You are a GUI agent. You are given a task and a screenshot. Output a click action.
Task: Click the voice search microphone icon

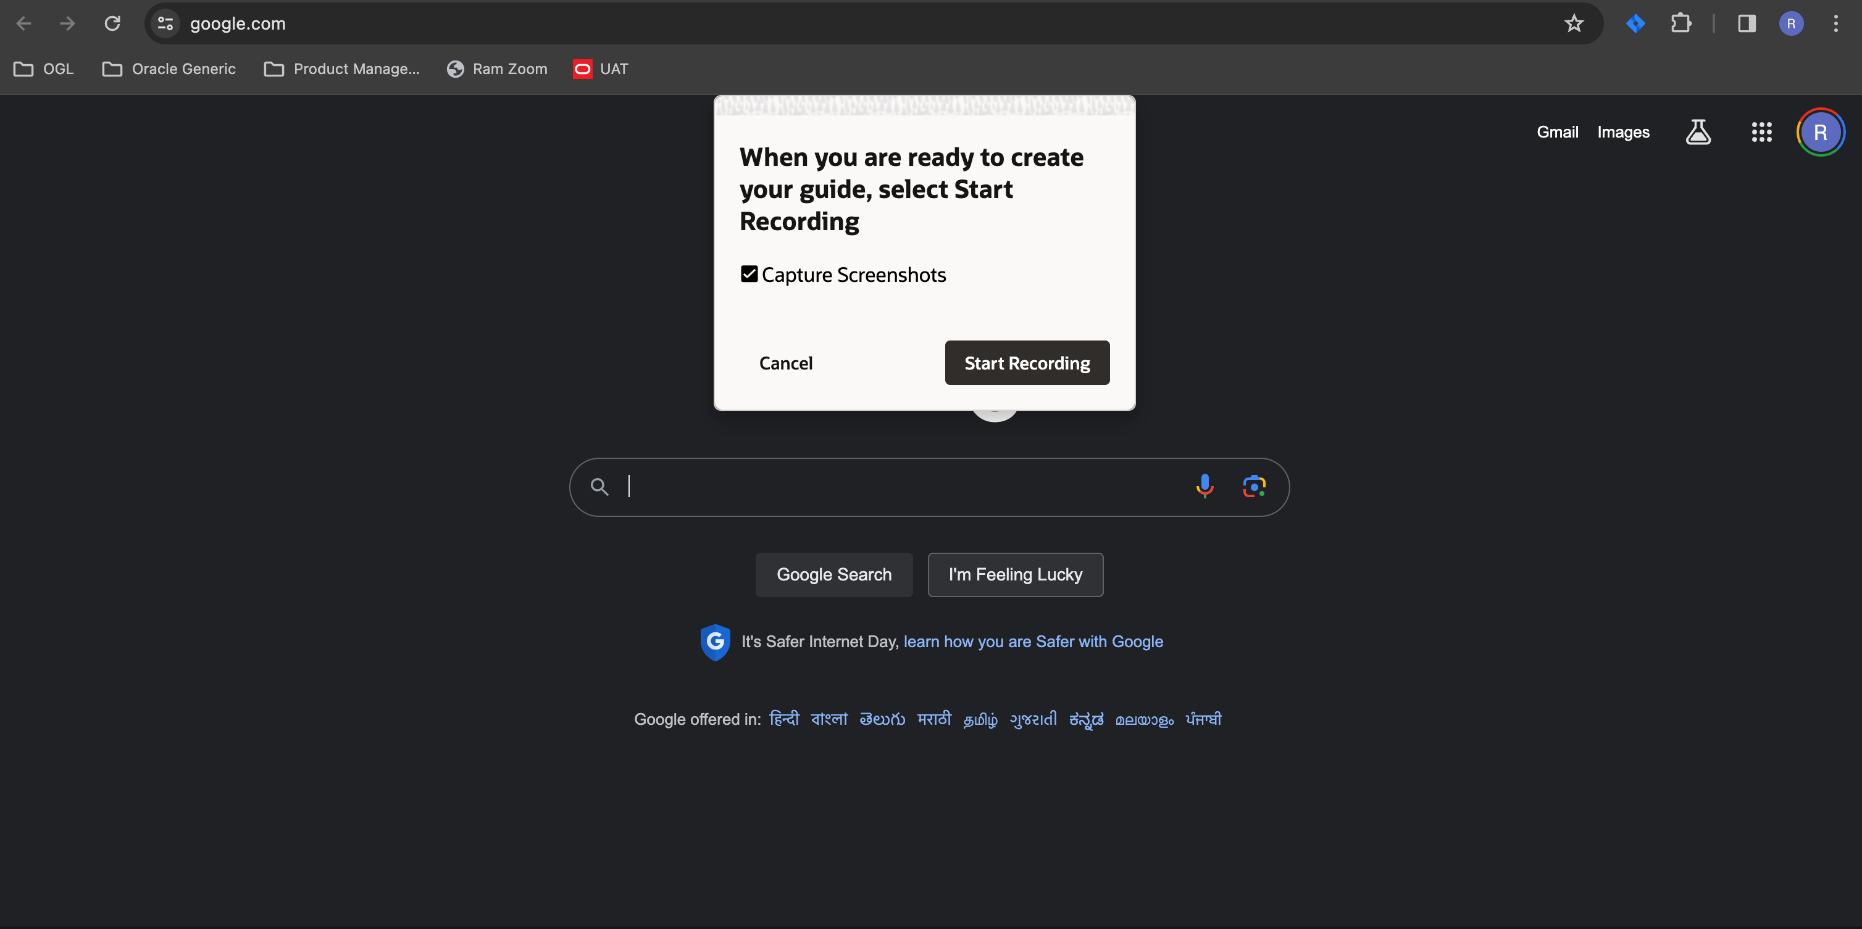tap(1204, 486)
